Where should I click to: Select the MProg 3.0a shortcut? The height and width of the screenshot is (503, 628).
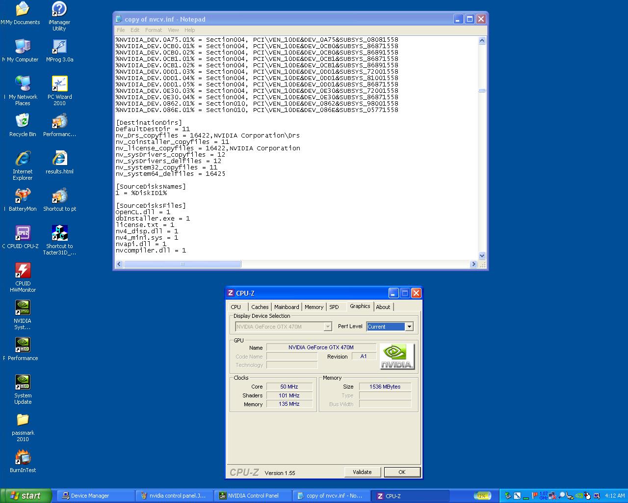coord(59,51)
